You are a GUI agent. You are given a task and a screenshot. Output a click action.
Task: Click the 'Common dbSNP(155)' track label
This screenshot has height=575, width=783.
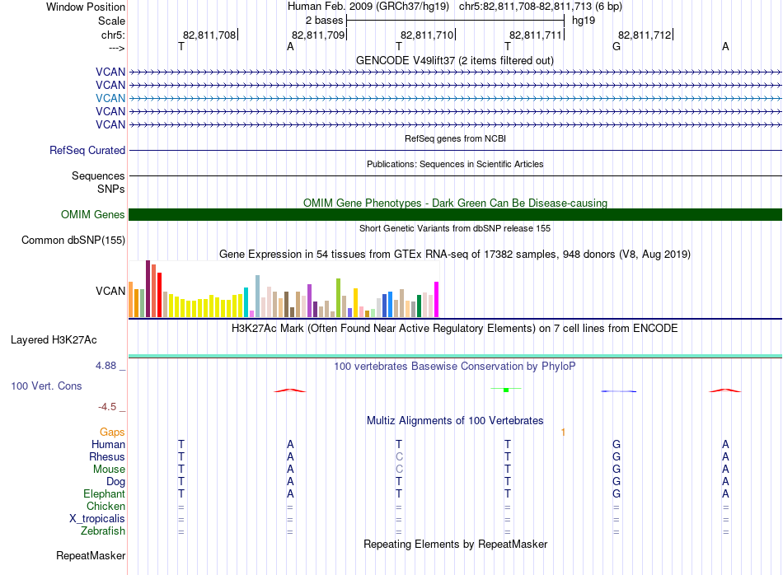pyautogui.click(x=73, y=240)
